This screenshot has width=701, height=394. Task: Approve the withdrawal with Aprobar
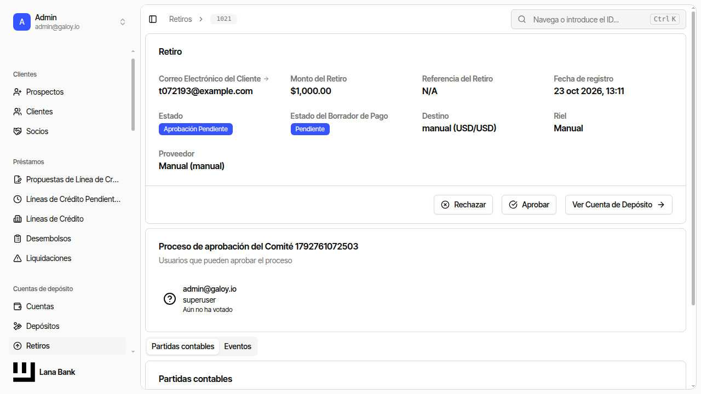529,205
